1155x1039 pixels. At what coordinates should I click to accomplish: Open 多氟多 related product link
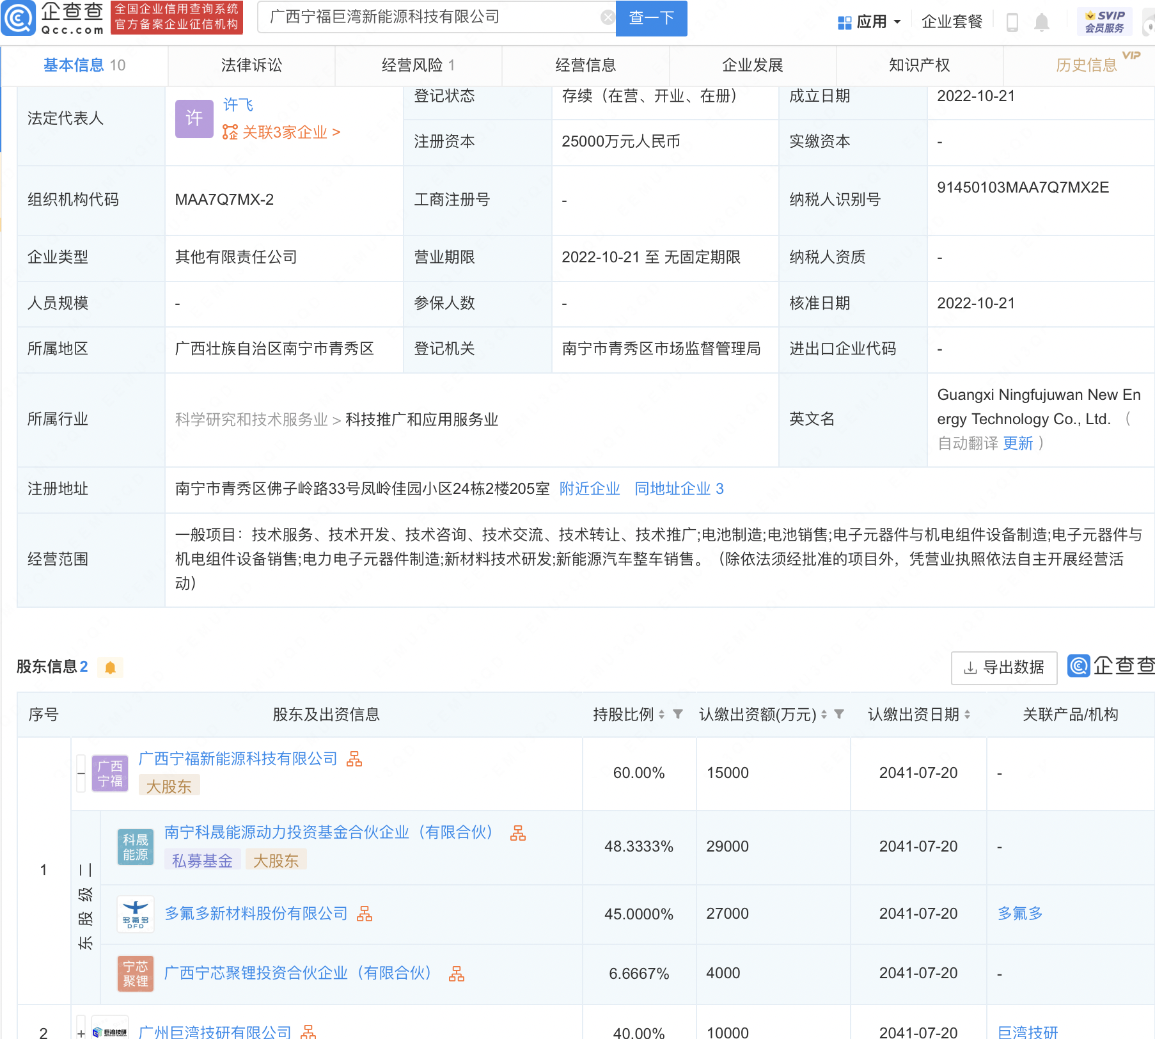tap(1020, 914)
